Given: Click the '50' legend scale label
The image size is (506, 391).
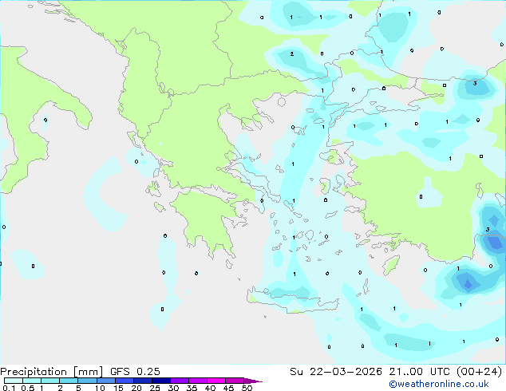Looking at the screenshot, I should (247, 388).
